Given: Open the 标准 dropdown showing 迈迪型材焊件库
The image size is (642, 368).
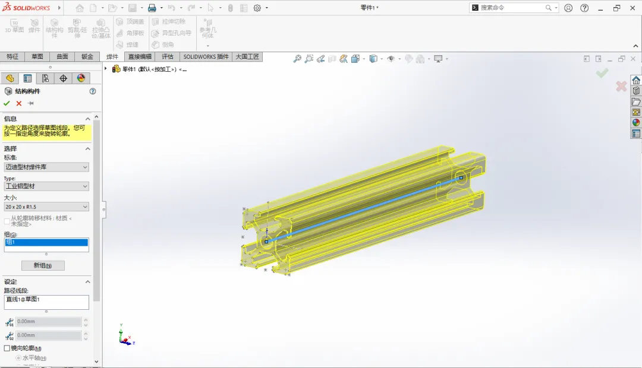Looking at the screenshot, I should click(46, 167).
